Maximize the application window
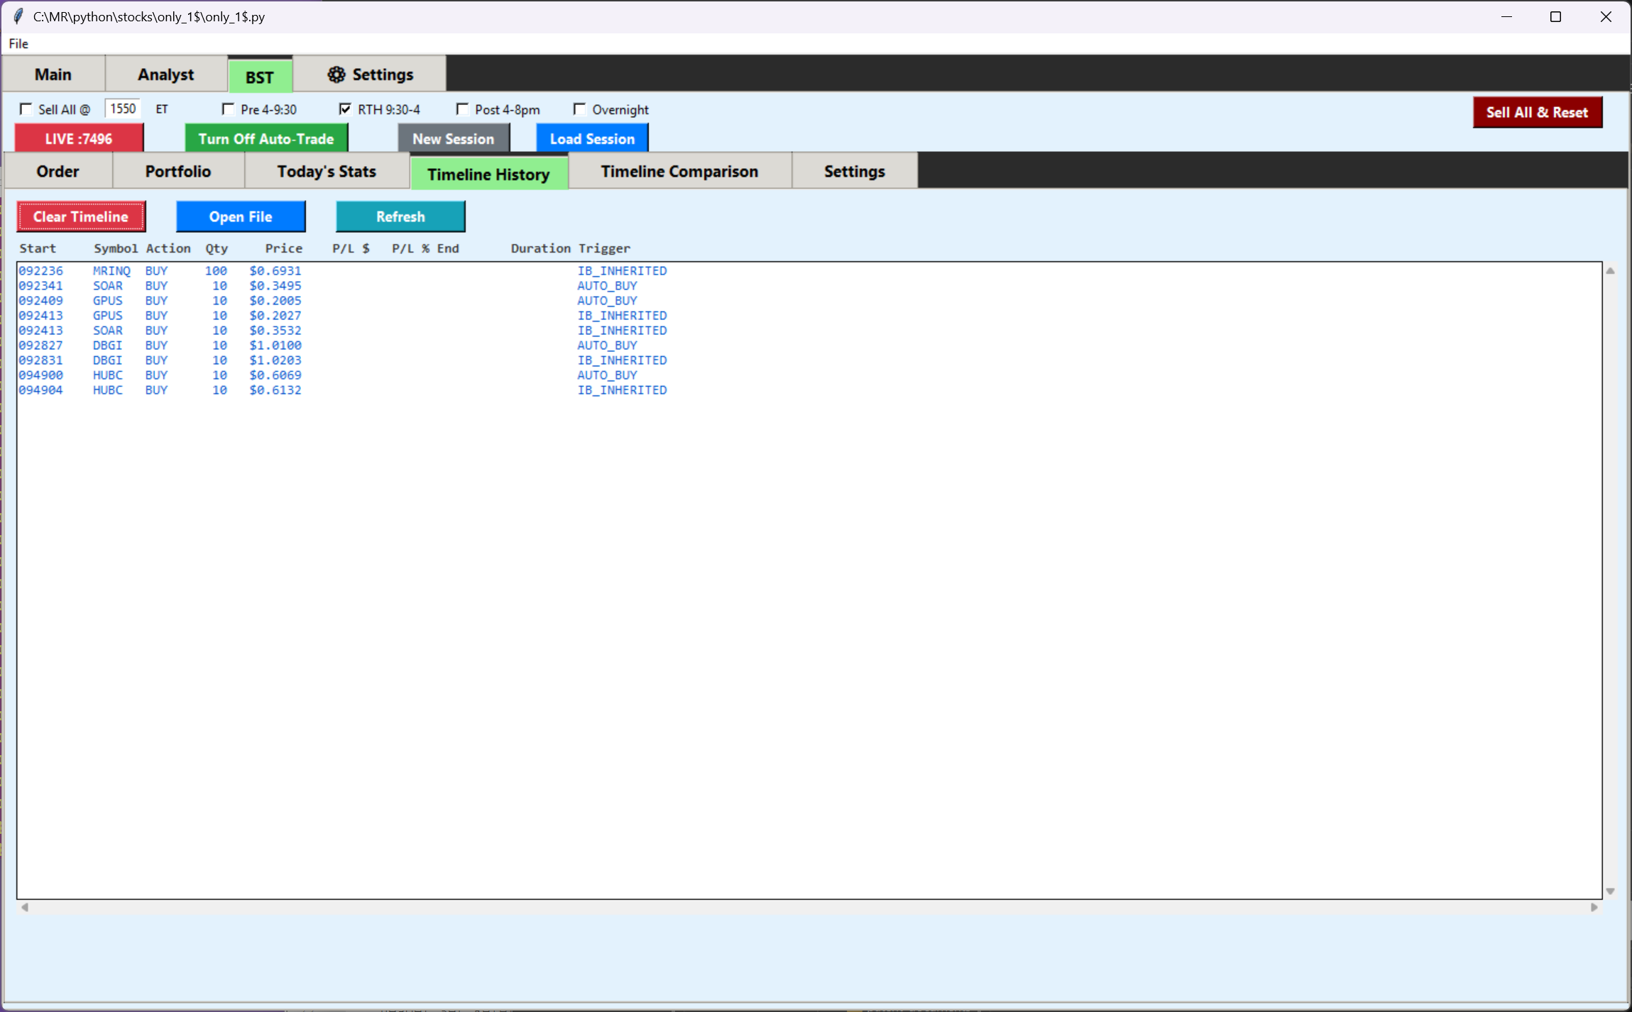 pos(1555,16)
